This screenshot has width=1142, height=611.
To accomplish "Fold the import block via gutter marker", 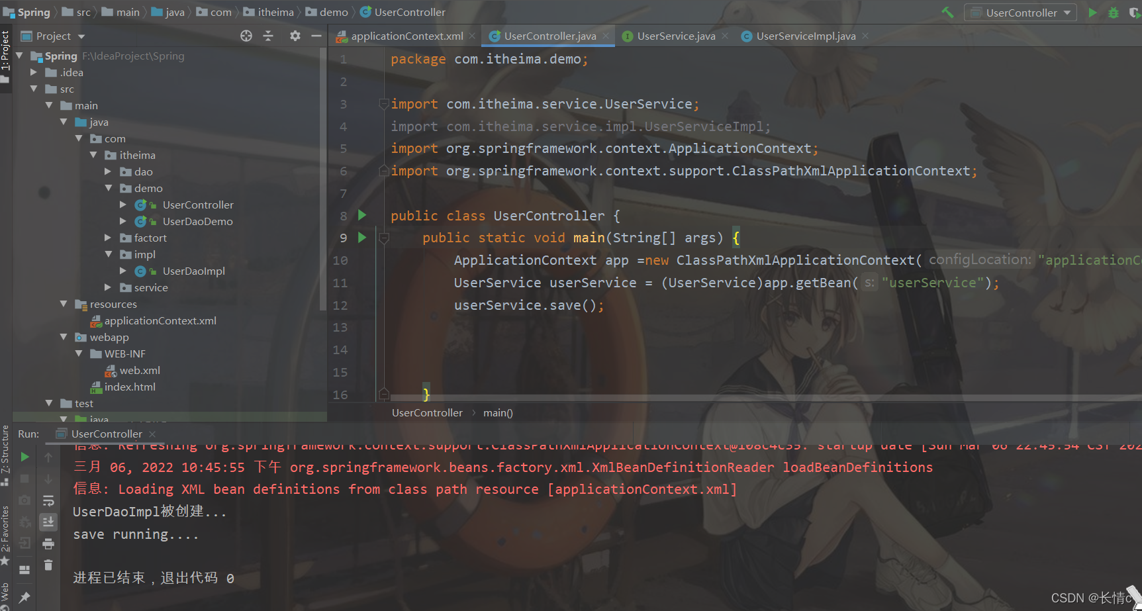I will click(383, 104).
